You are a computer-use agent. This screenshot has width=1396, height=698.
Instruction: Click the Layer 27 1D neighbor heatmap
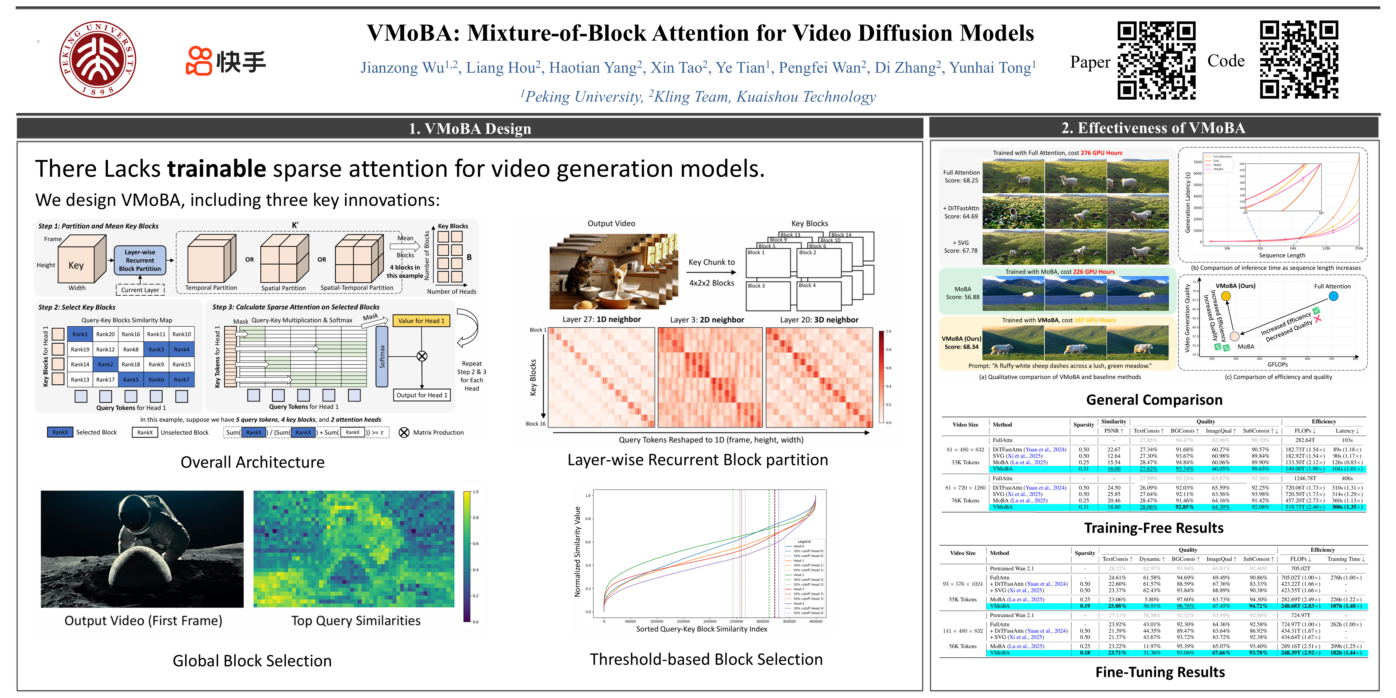point(602,377)
